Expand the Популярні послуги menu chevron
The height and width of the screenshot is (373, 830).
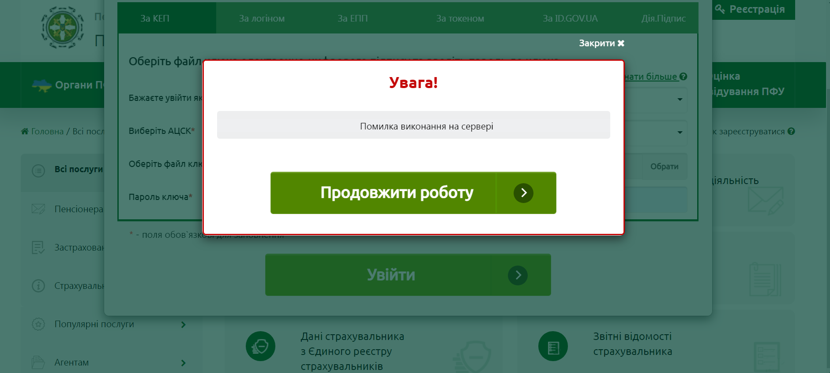(x=184, y=325)
